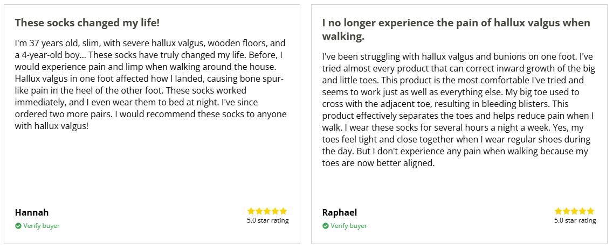Click the green checkmark icon under Raphael
The image size is (613, 250).
click(x=326, y=226)
